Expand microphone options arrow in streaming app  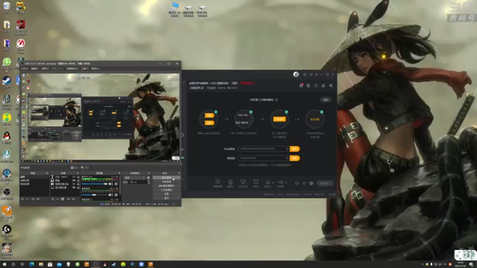click(x=273, y=183)
